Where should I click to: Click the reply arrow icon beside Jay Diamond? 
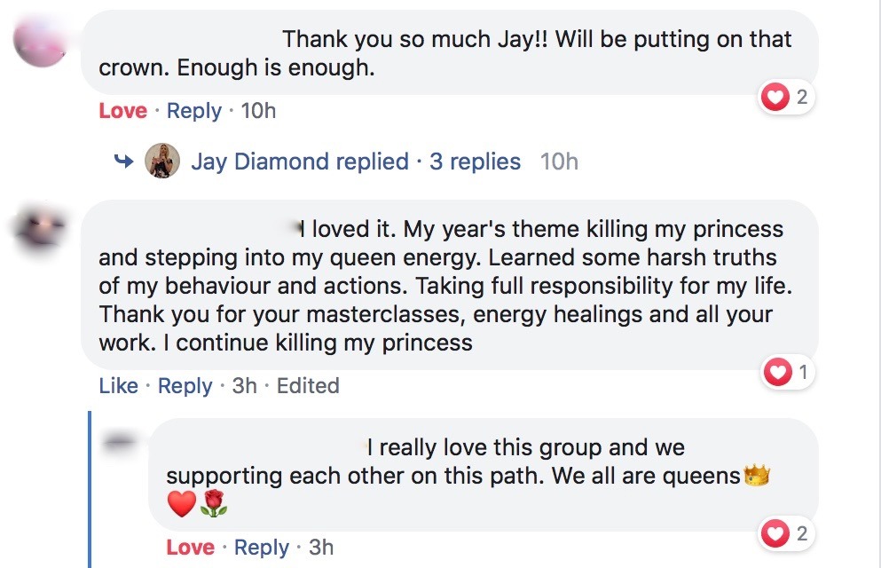click(123, 162)
